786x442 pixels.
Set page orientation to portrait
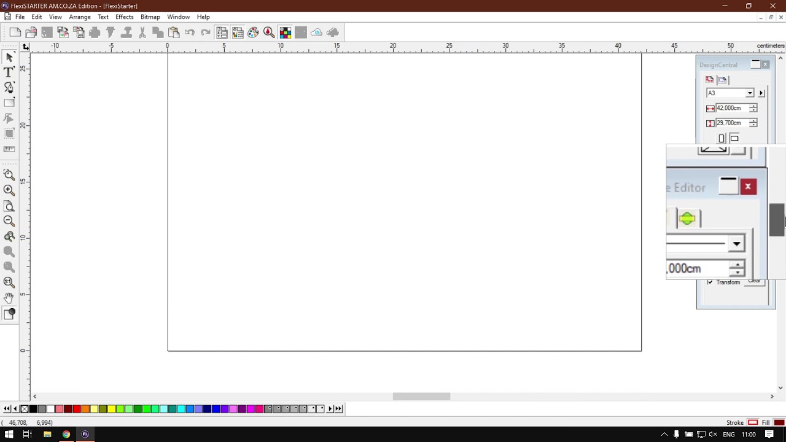[x=722, y=139]
